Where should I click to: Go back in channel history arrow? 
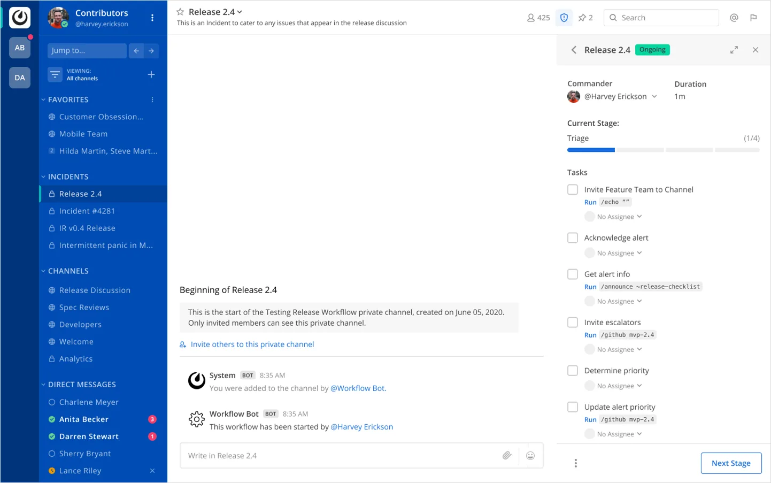[x=136, y=51]
